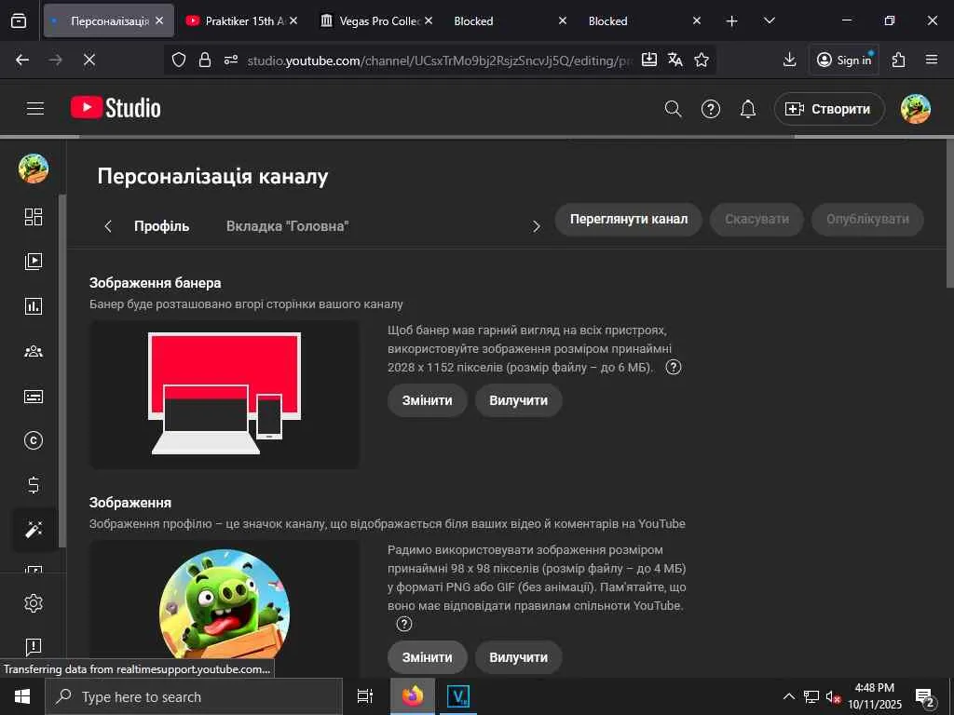Open account avatar menu in header
The image size is (954, 715).
(916, 109)
